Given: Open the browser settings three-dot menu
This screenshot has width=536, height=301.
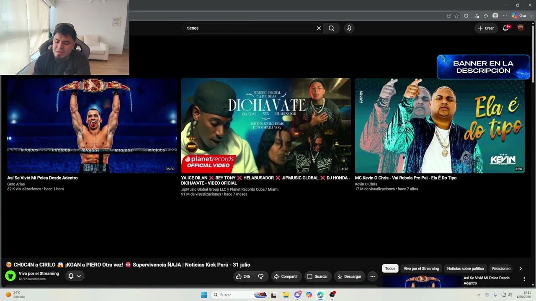Looking at the screenshot, I should point(505,16).
